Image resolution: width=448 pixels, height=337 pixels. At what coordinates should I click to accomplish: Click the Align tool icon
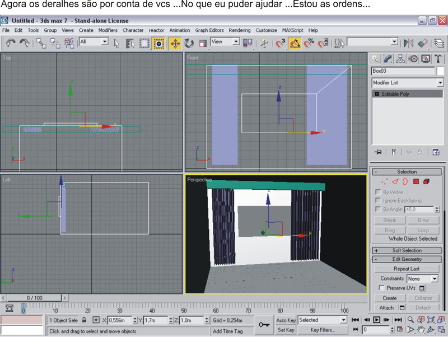click(x=423, y=44)
